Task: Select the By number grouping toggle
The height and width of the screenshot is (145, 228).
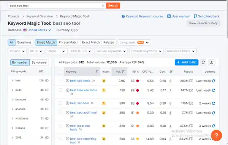Action: coord(20,62)
